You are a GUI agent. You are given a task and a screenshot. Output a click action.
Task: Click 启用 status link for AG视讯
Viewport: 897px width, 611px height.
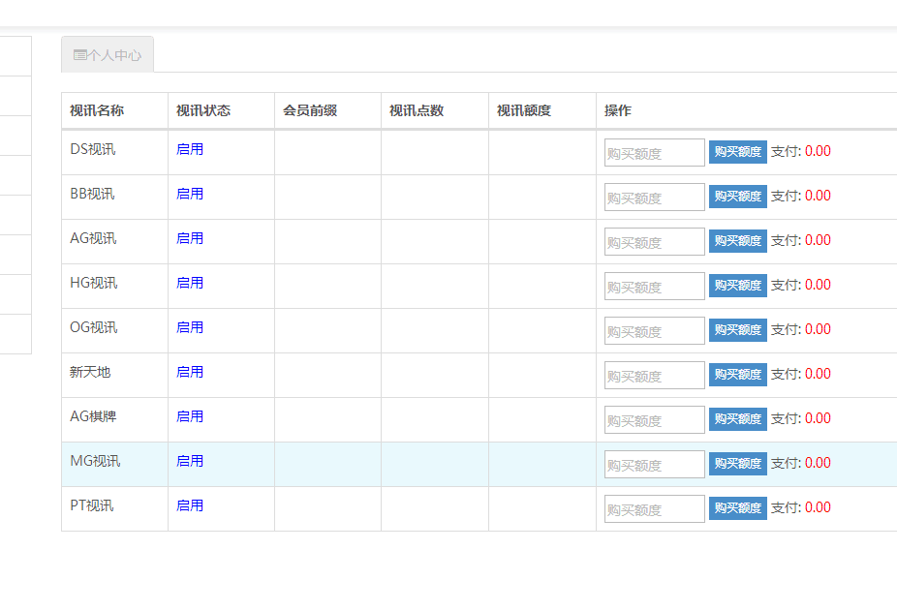[x=190, y=238]
